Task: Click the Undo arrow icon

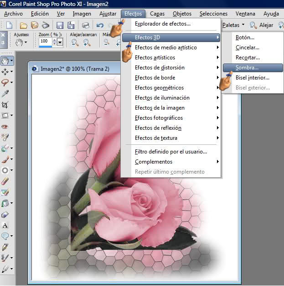Action: (100, 25)
